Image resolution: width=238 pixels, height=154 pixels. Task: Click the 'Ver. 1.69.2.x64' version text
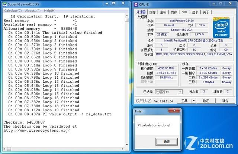[x=163, y=101]
